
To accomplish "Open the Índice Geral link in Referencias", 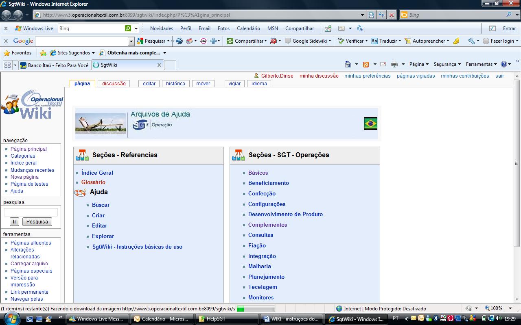I will coord(97,173).
